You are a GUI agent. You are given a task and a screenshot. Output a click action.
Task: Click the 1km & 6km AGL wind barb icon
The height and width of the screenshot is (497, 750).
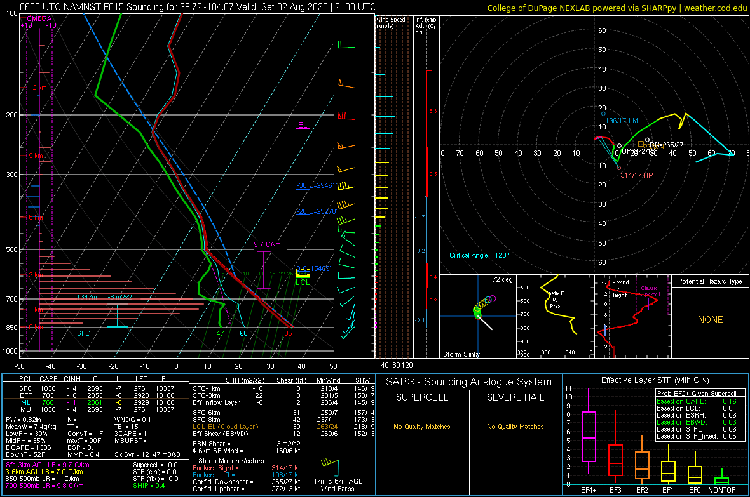331,467
